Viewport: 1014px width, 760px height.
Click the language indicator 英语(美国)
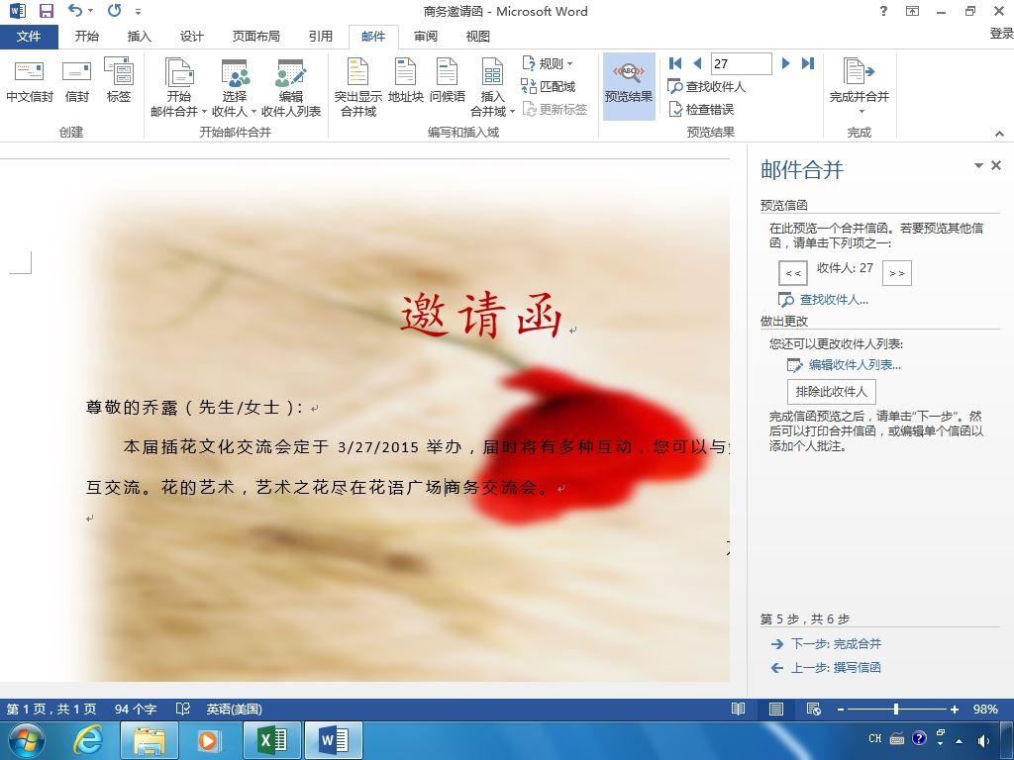[x=234, y=709]
